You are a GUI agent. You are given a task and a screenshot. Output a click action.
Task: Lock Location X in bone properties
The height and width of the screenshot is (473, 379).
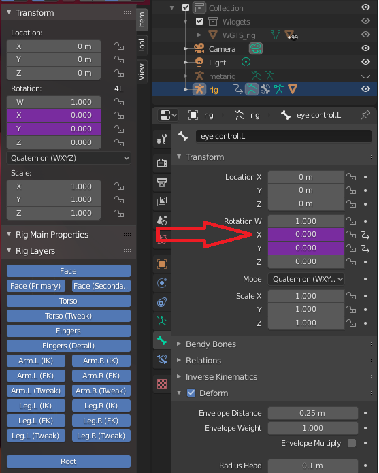[351, 177]
